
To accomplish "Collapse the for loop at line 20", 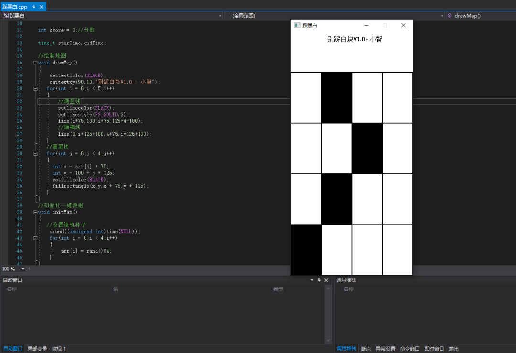I will point(35,88).
